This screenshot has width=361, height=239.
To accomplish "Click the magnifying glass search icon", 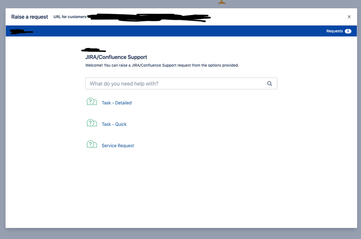I will point(270,83).
